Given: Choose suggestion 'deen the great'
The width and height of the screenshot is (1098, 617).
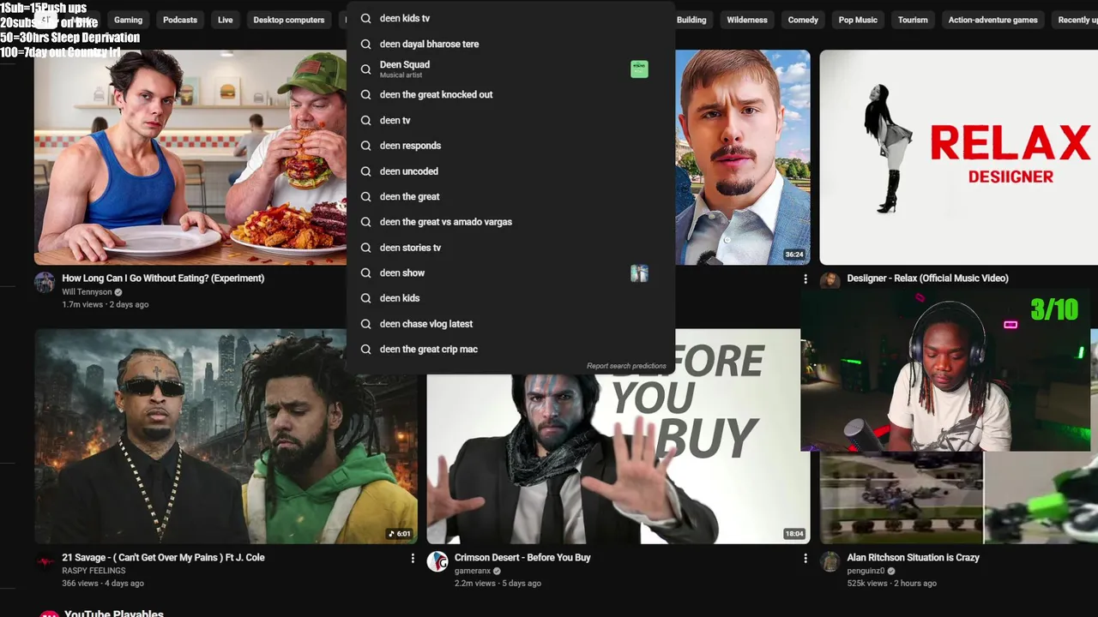Looking at the screenshot, I should click(x=510, y=196).
